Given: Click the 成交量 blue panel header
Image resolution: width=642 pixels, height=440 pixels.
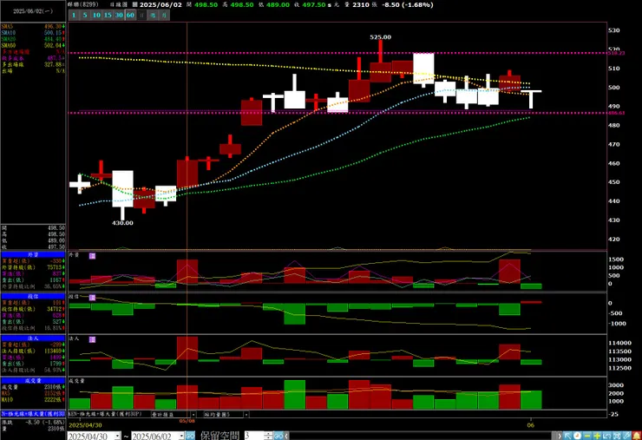Looking at the screenshot, I should [x=33, y=381].
